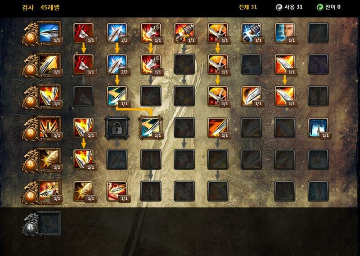Select the ice pillar skill icon in level 30 row
The image size is (360, 256).
[318, 128]
